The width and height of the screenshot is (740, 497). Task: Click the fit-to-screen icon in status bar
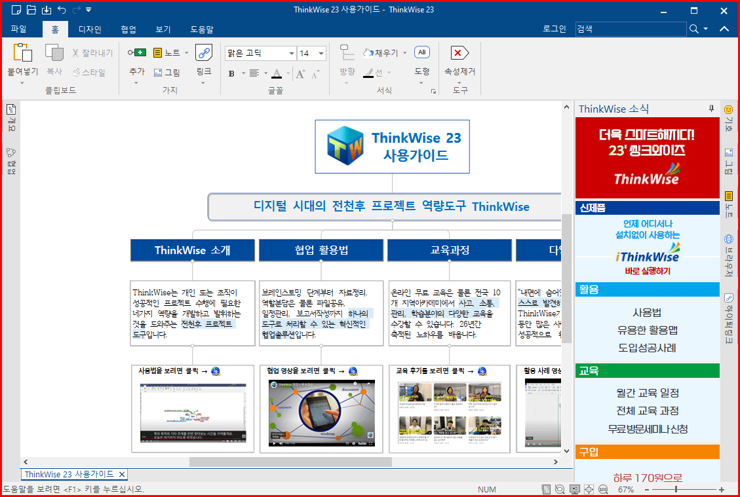[x=589, y=489]
